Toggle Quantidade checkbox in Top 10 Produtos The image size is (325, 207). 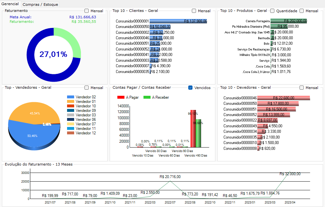(x=272, y=11)
